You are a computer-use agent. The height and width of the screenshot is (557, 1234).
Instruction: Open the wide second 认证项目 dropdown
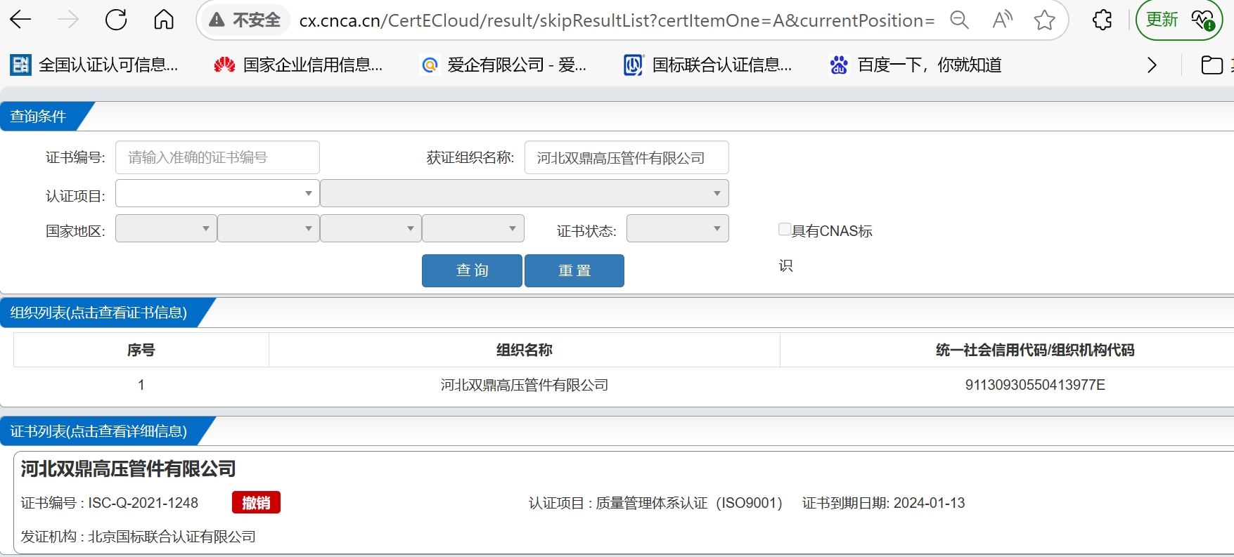[x=525, y=193]
